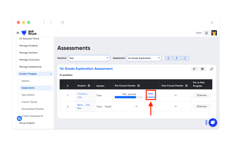Image resolution: width=232 pixels, height=145 pixels.
Task: Click View answers link for Tom Foolery
Action: click(x=151, y=95)
